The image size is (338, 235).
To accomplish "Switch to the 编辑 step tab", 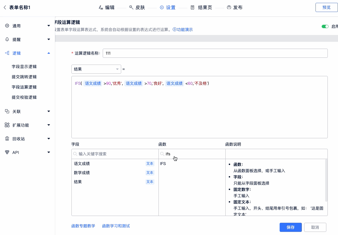I will click(x=107, y=8).
